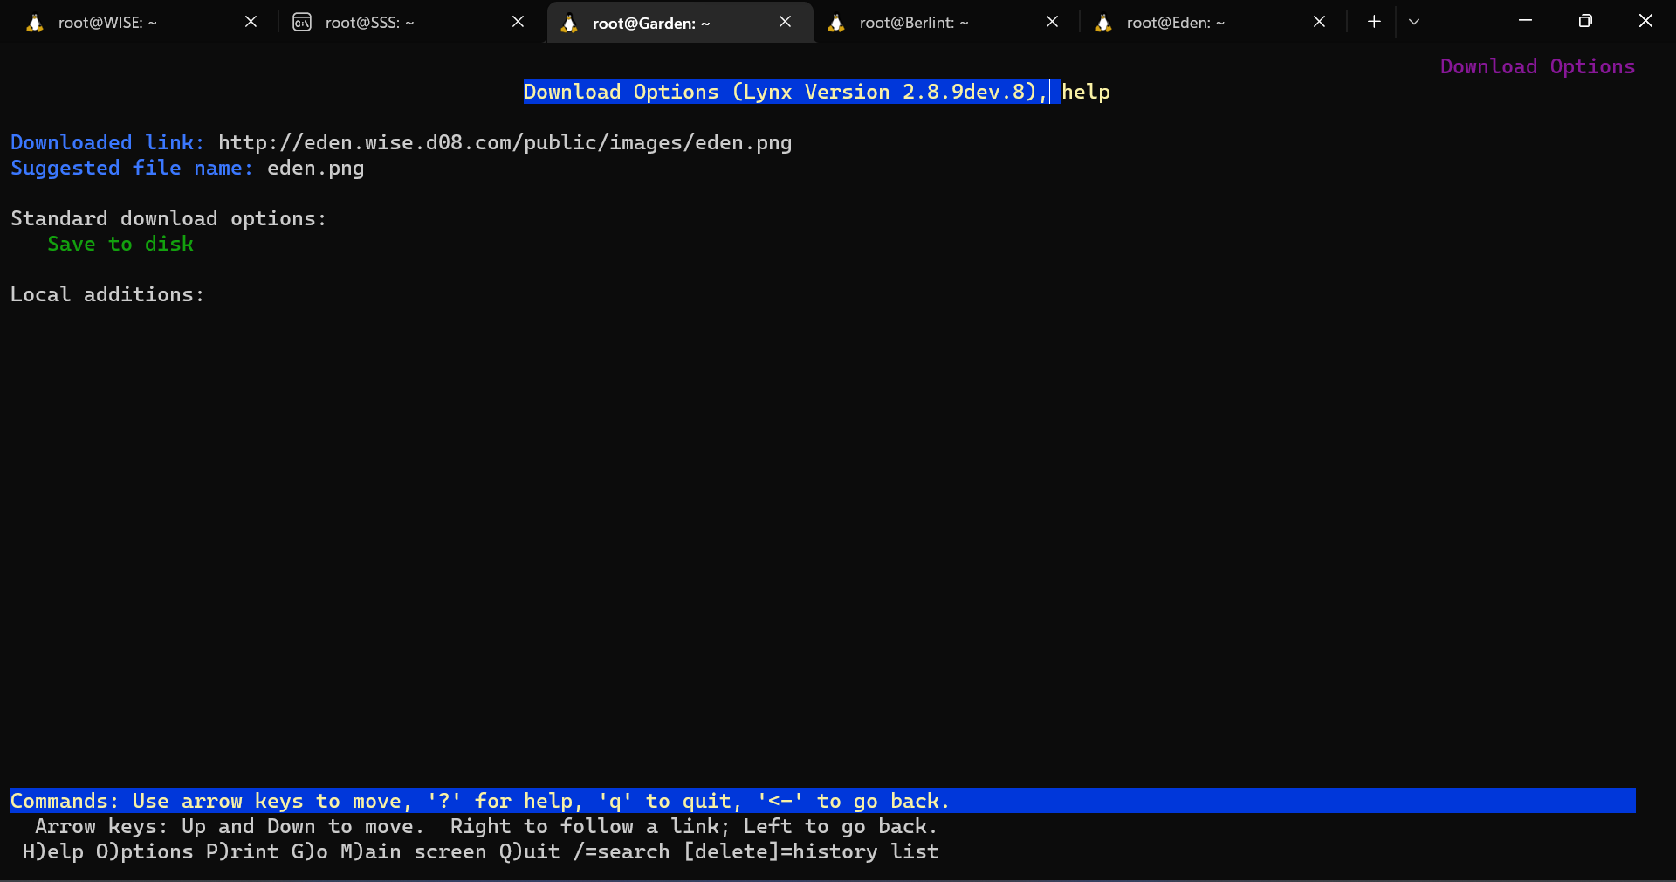Click the penguin icon on root@WISE tab
Screen dimensions: 1676x882
tap(34, 23)
